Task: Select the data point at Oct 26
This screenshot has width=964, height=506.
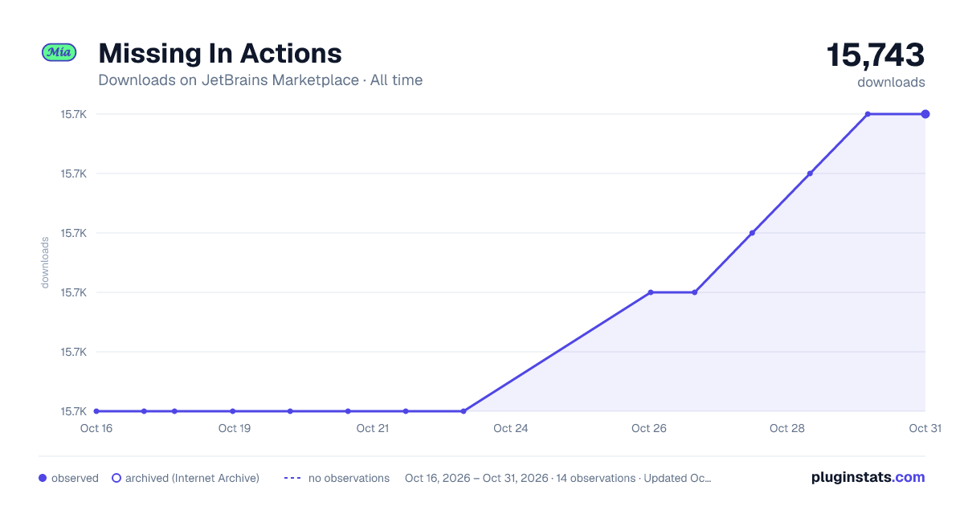Action: (x=651, y=292)
